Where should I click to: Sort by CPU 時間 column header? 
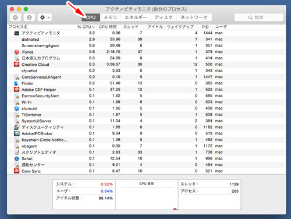[x=108, y=27]
